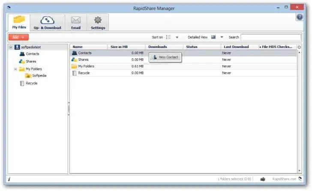The image size is (312, 191).
Task: Focus the Search input field
Action: pyautogui.click(x=271, y=37)
